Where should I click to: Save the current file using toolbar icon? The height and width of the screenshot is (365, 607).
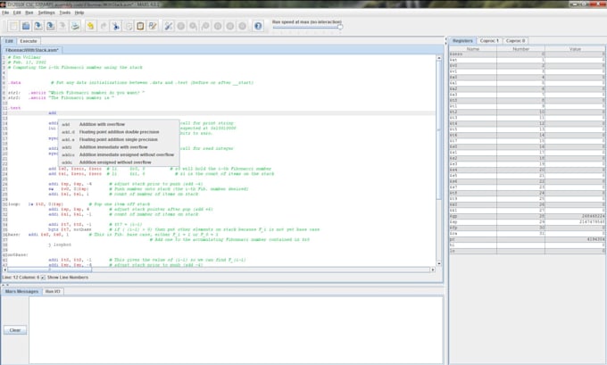pos(38,26)
